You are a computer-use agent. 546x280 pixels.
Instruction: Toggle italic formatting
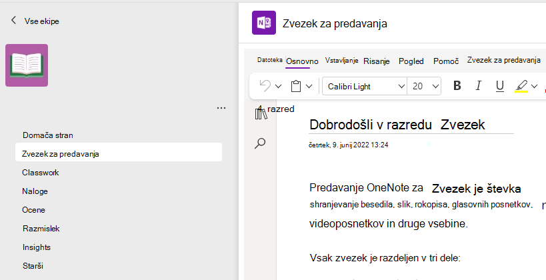point(479,86)
